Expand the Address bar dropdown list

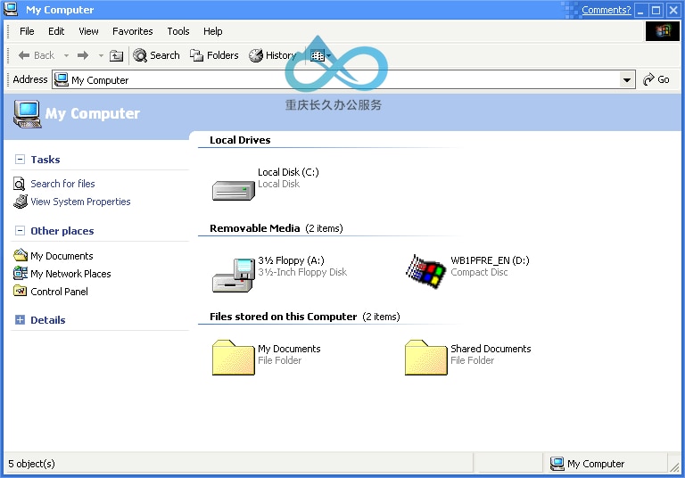tap(627, 80)
